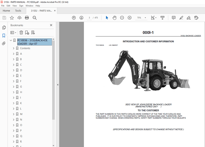205x147 pixels.
Task: Delete selected bookmark trash icon
Action: coord(21,32)
